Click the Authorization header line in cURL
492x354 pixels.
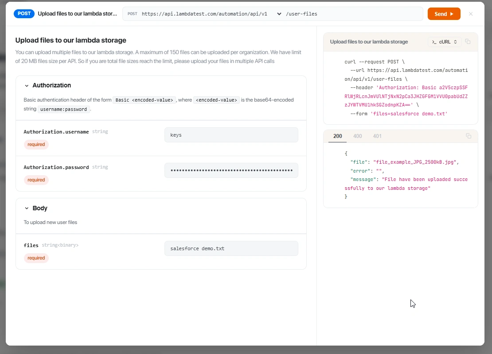click(406, 96)
